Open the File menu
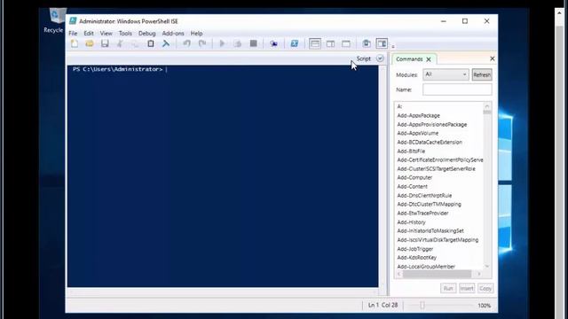 click(73, 34)
